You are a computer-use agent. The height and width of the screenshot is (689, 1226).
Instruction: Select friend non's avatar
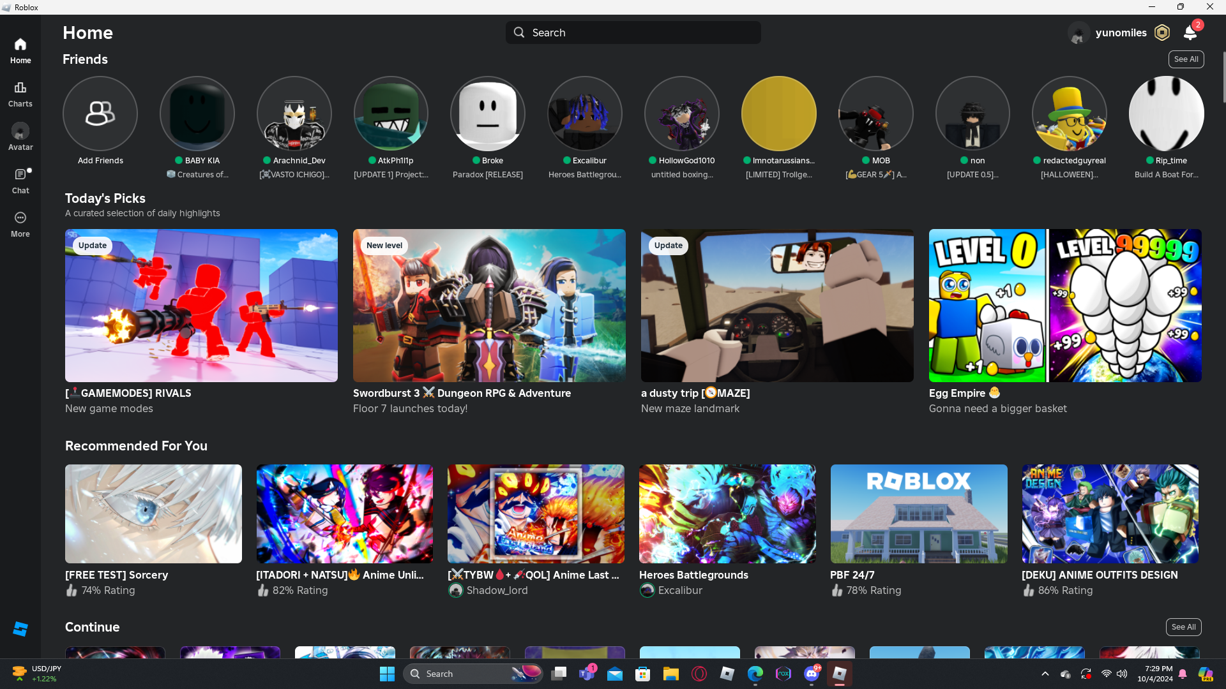(x=972, y=114)
